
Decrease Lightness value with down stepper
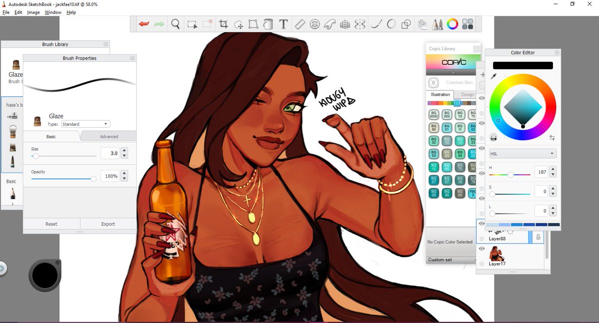click(x=553, y=213)
